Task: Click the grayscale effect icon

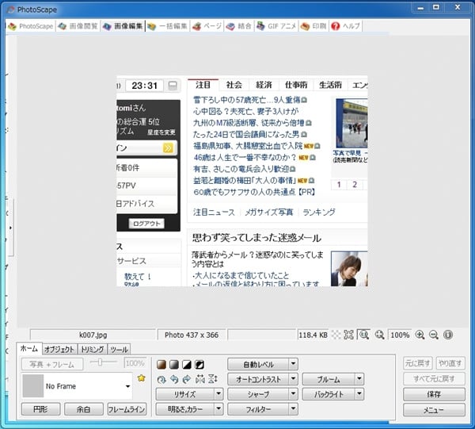Action: (x=173, y=364)
